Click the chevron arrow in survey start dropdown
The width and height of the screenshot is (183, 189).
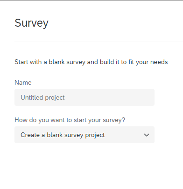147,135
